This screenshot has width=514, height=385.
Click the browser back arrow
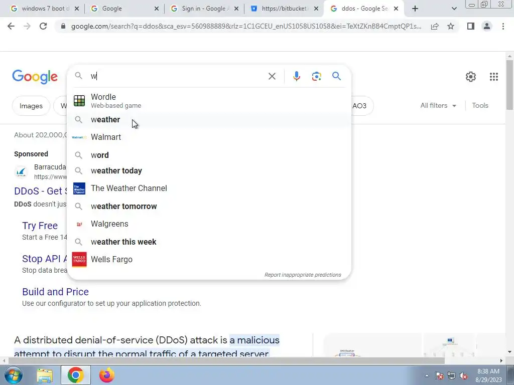11,26
